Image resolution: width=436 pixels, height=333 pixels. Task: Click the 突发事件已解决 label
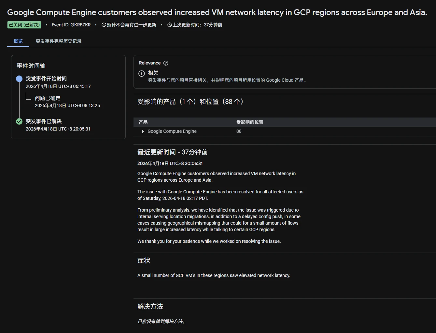tap(44, 121)
